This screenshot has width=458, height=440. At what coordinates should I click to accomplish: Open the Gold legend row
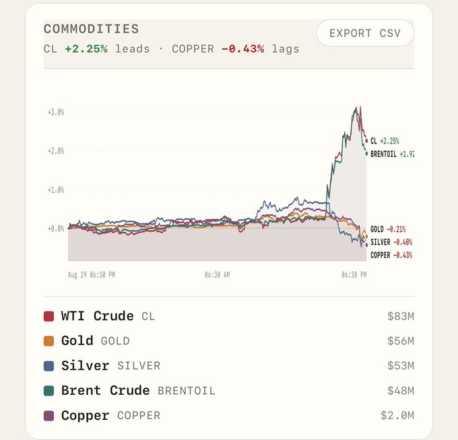tap(229, 341)
